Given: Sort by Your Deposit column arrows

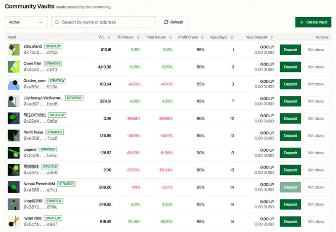Looking at the screenshot, I should click(x=271, y=37).
